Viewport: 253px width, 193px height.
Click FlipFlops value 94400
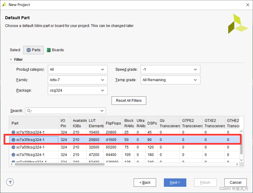(x=111, y=155)
